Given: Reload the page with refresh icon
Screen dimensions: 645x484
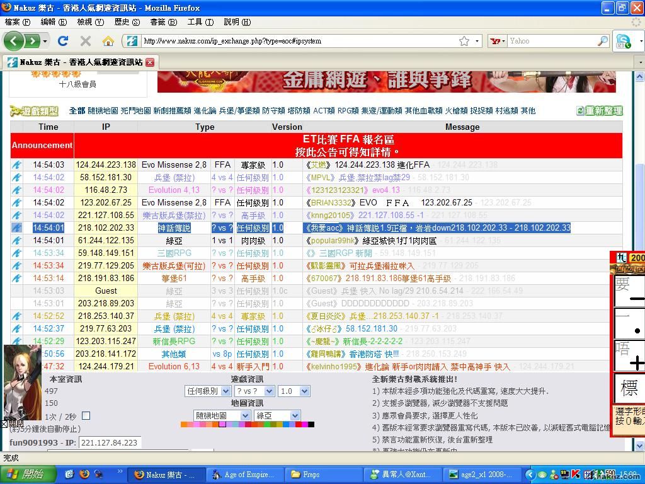Looking at the screenshot, I should pyautogui.click(x=63, y=41).
